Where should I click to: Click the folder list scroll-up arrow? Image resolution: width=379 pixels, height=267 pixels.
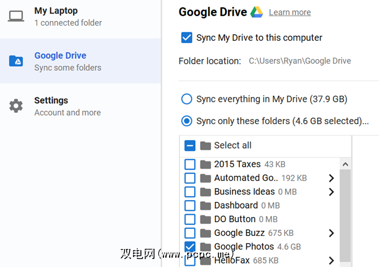[345, 164]
